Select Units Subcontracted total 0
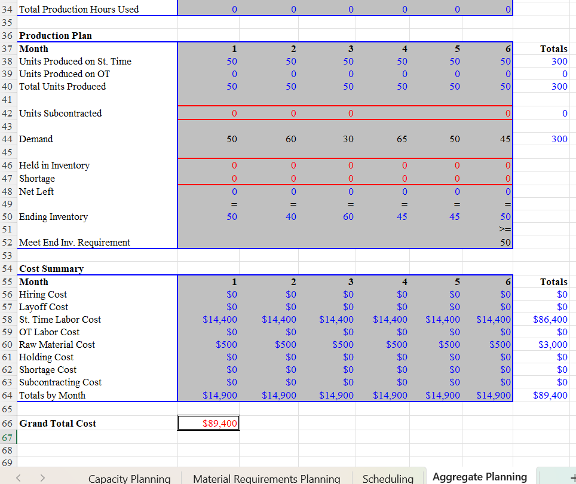 coord(565,114)
